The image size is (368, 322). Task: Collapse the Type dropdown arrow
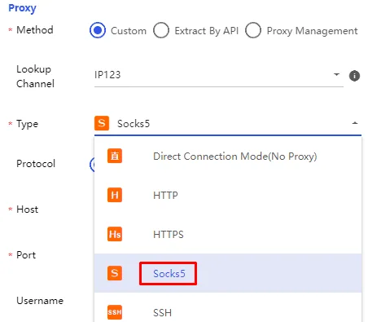(x=355, y=123)
